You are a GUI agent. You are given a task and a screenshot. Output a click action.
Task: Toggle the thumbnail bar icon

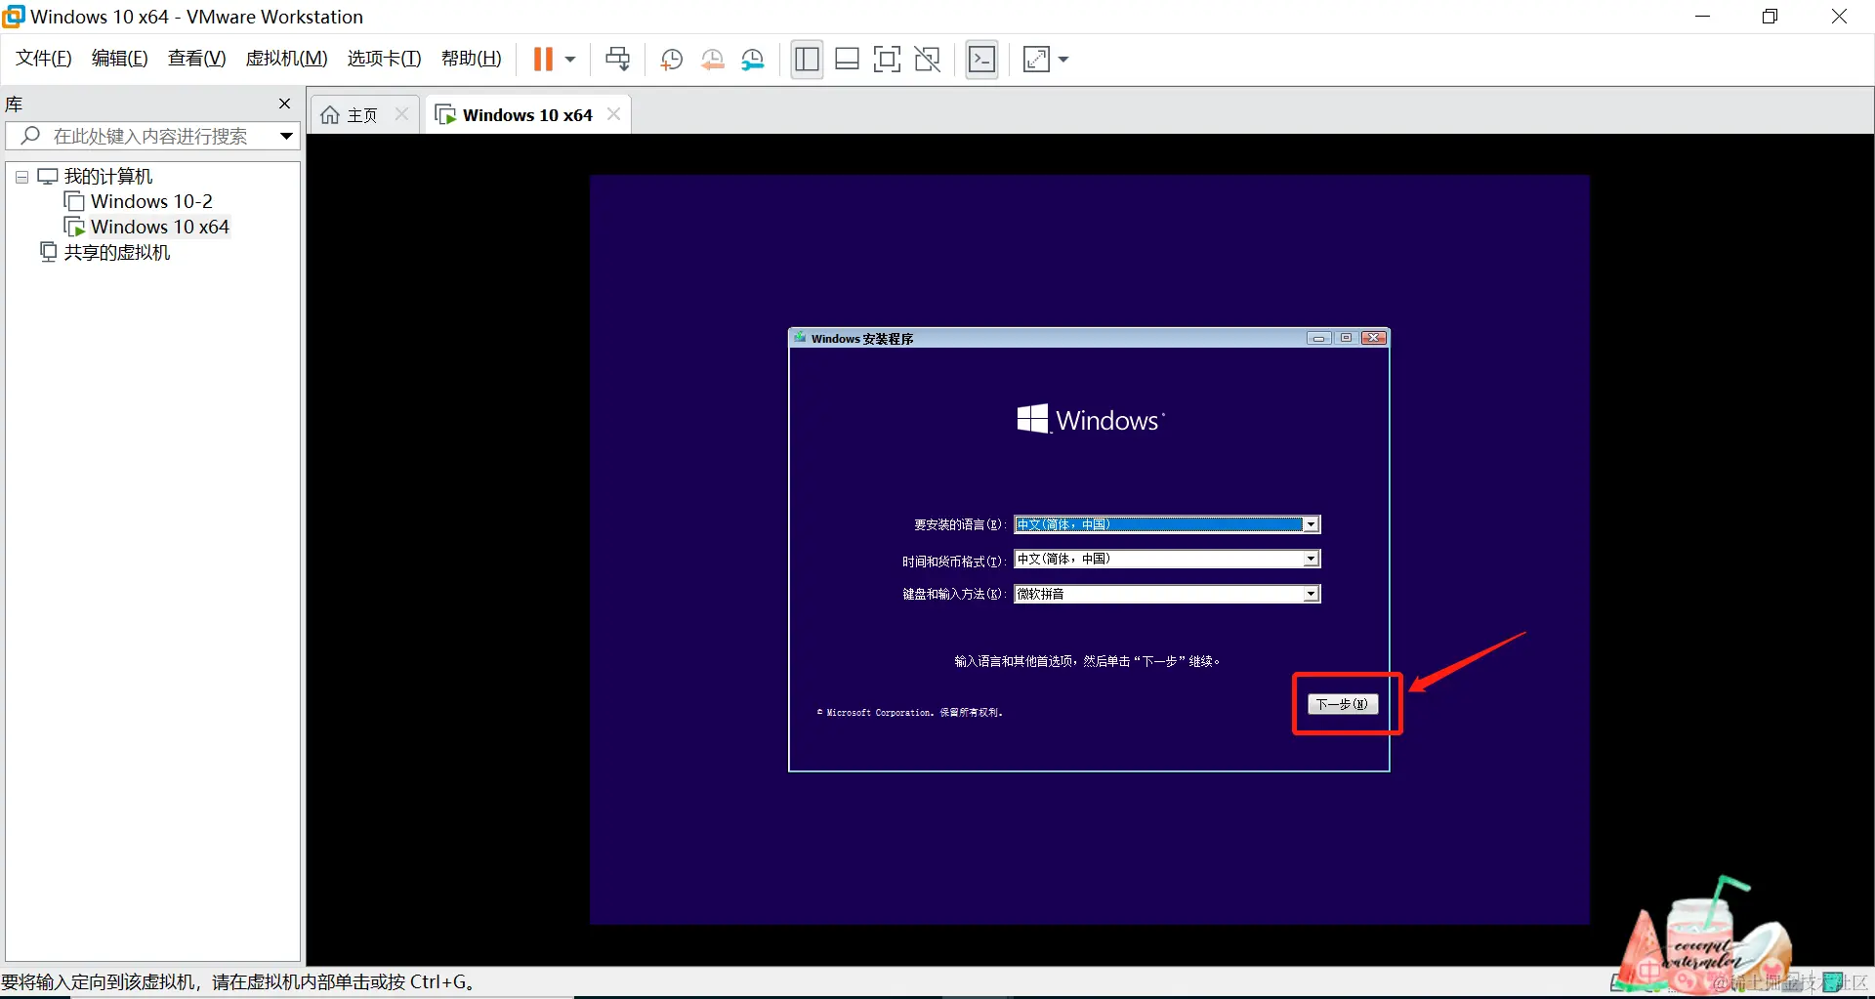point(847,60)
